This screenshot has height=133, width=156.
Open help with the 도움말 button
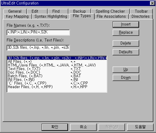[140, 127]
